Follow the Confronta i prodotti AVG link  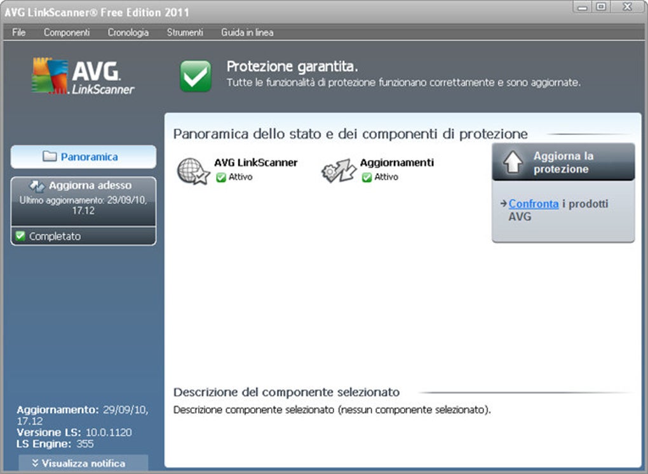(534, 204)
